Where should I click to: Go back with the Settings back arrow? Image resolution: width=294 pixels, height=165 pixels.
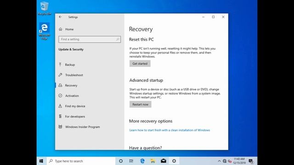(x=60, y=17)
